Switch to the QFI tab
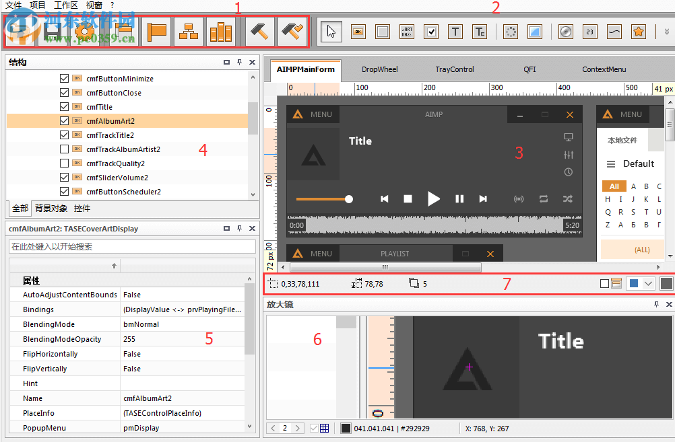Screen dimensions: 675x442 tap(529, 69)
